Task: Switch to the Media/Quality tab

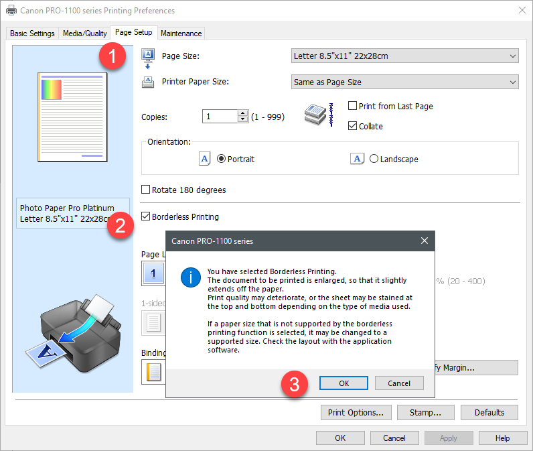Action: click(84, 34)
